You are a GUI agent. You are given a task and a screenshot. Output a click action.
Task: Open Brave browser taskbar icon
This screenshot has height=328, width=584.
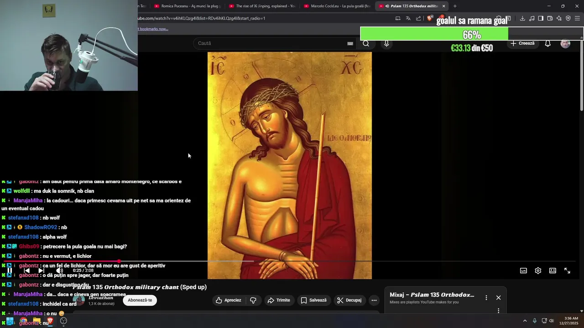(50, 321)
